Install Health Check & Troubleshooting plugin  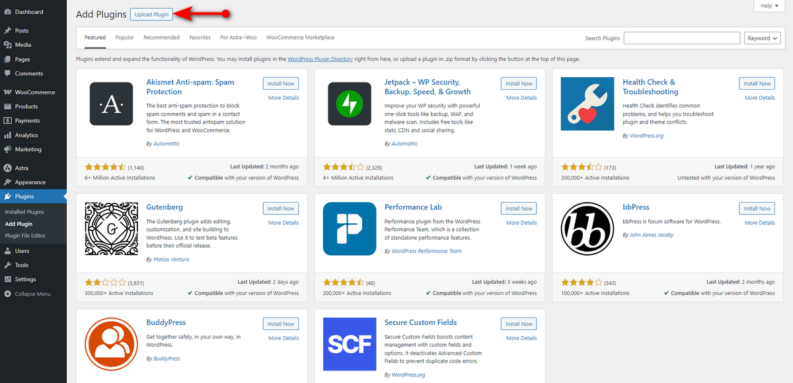point(757,84)
